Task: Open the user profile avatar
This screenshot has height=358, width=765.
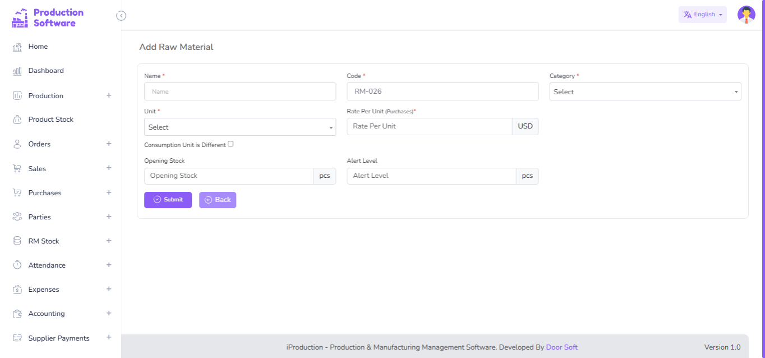Action: pyautogui.click(x=746, y=15)
